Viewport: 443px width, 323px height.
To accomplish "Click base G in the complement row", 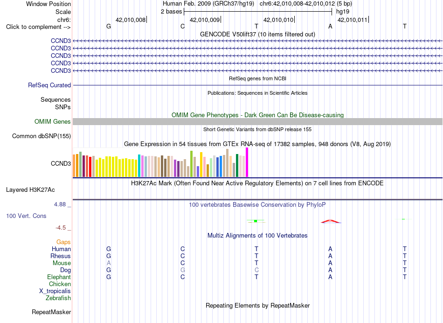I will pos(109,26).
